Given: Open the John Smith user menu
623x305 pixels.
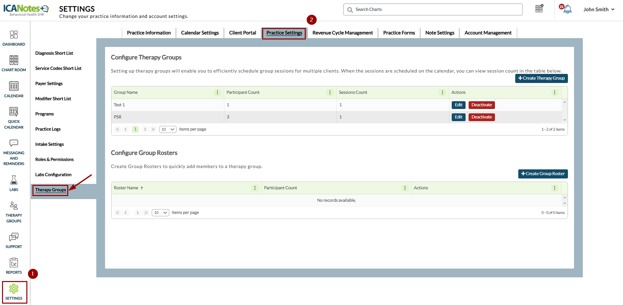Looking at the screenshot, I should click(x=599, y=9).
